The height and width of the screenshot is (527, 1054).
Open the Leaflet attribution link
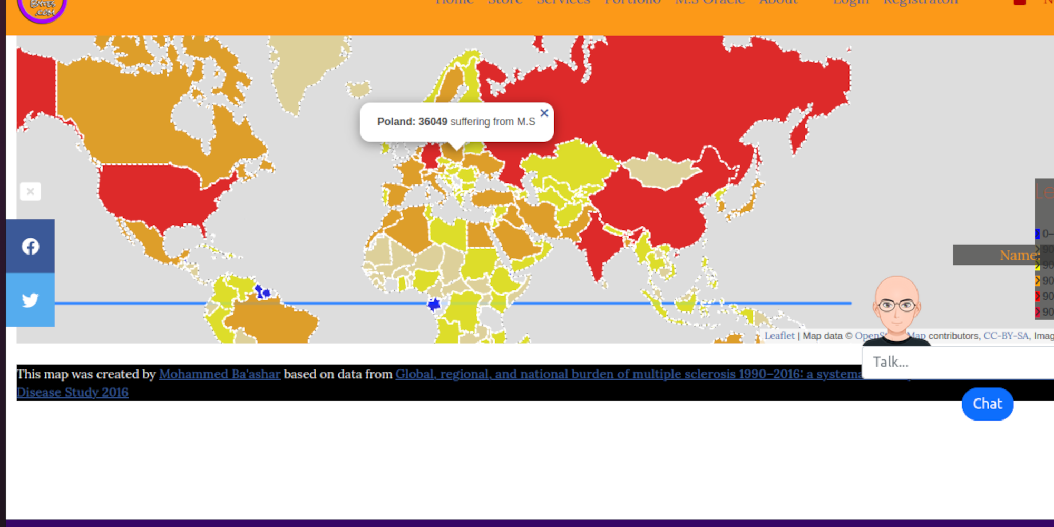779,336
